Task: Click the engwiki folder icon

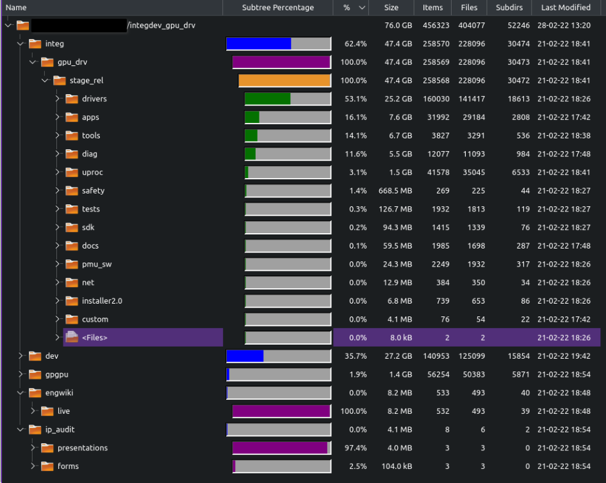Action: pyautogui.click(x=35, y=393)
